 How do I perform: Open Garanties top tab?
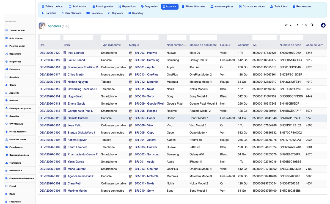pyautogui.click(x=49, y=13)
